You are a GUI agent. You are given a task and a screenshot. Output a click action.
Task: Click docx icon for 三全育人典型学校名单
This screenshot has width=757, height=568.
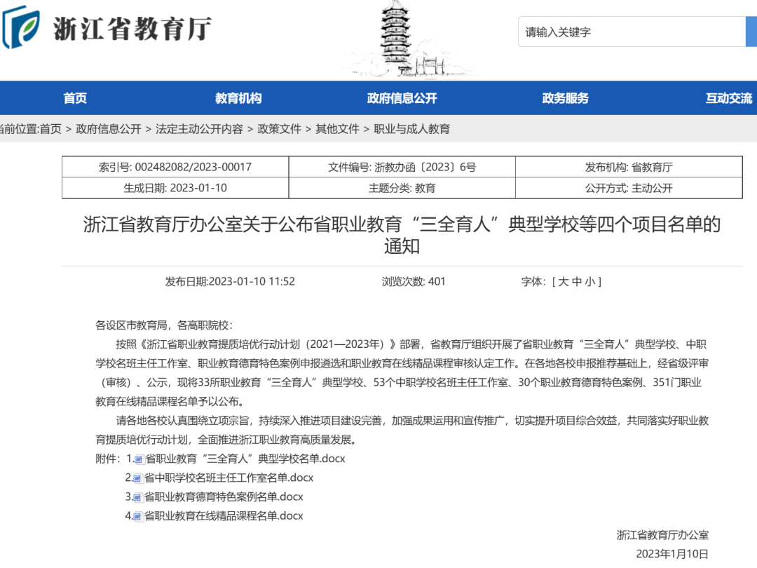pyautogui.click(x=139, y=459)
